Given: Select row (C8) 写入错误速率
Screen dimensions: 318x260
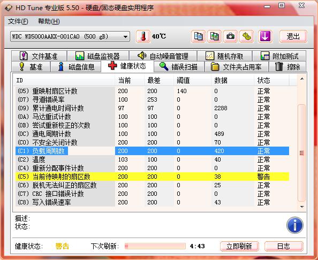Looking at the screenshot, I should [152, 202].
